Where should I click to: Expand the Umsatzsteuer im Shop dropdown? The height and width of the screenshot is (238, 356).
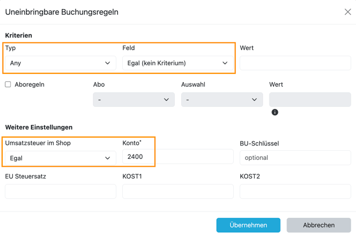60,158
